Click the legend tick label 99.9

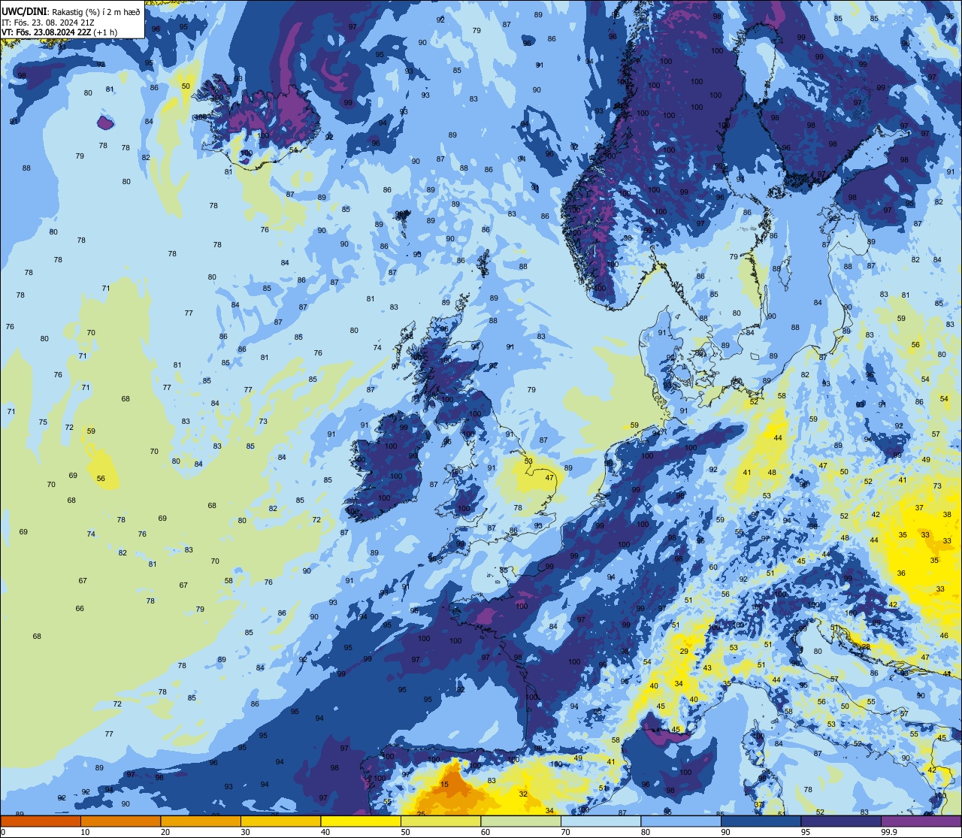tap(890, 832)
